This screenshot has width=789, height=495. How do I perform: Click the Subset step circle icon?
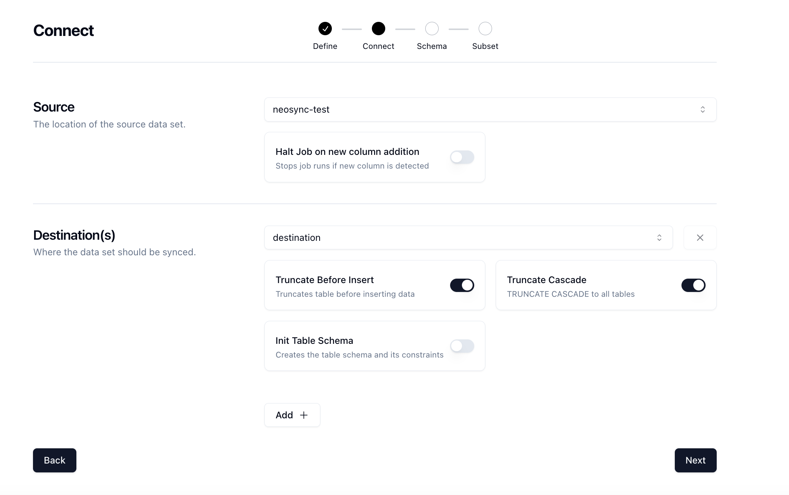(x=485, y=29)
